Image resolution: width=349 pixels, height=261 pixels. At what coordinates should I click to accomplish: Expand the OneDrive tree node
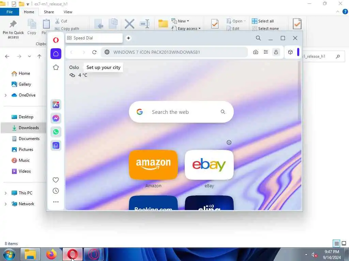5,95
